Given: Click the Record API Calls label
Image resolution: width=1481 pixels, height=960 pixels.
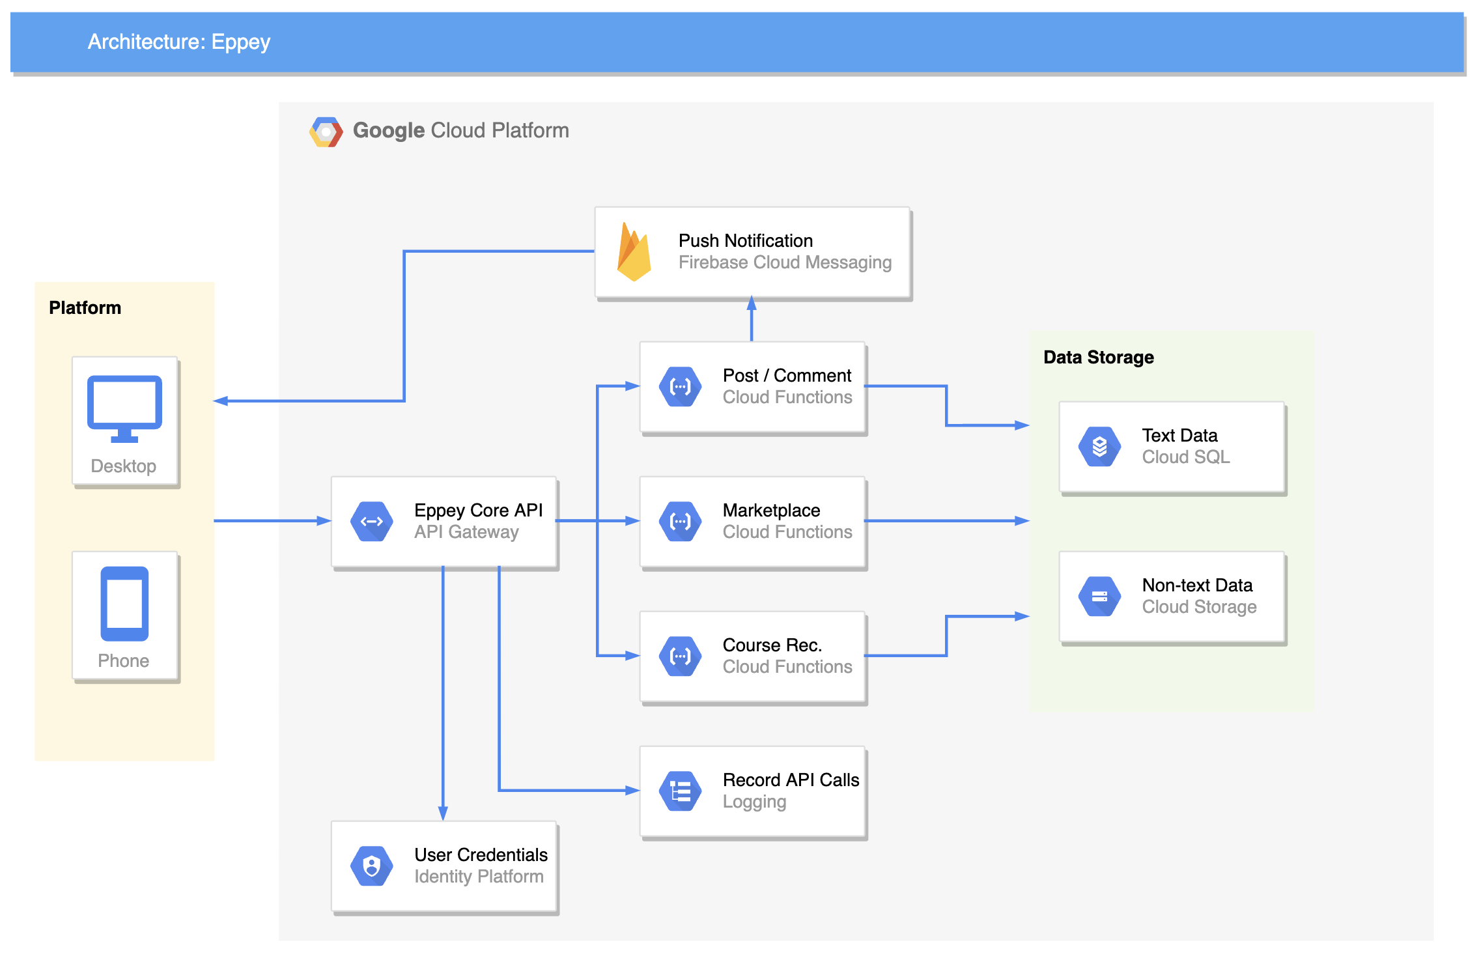Looking at the screenshot, I should click(790, 780).
